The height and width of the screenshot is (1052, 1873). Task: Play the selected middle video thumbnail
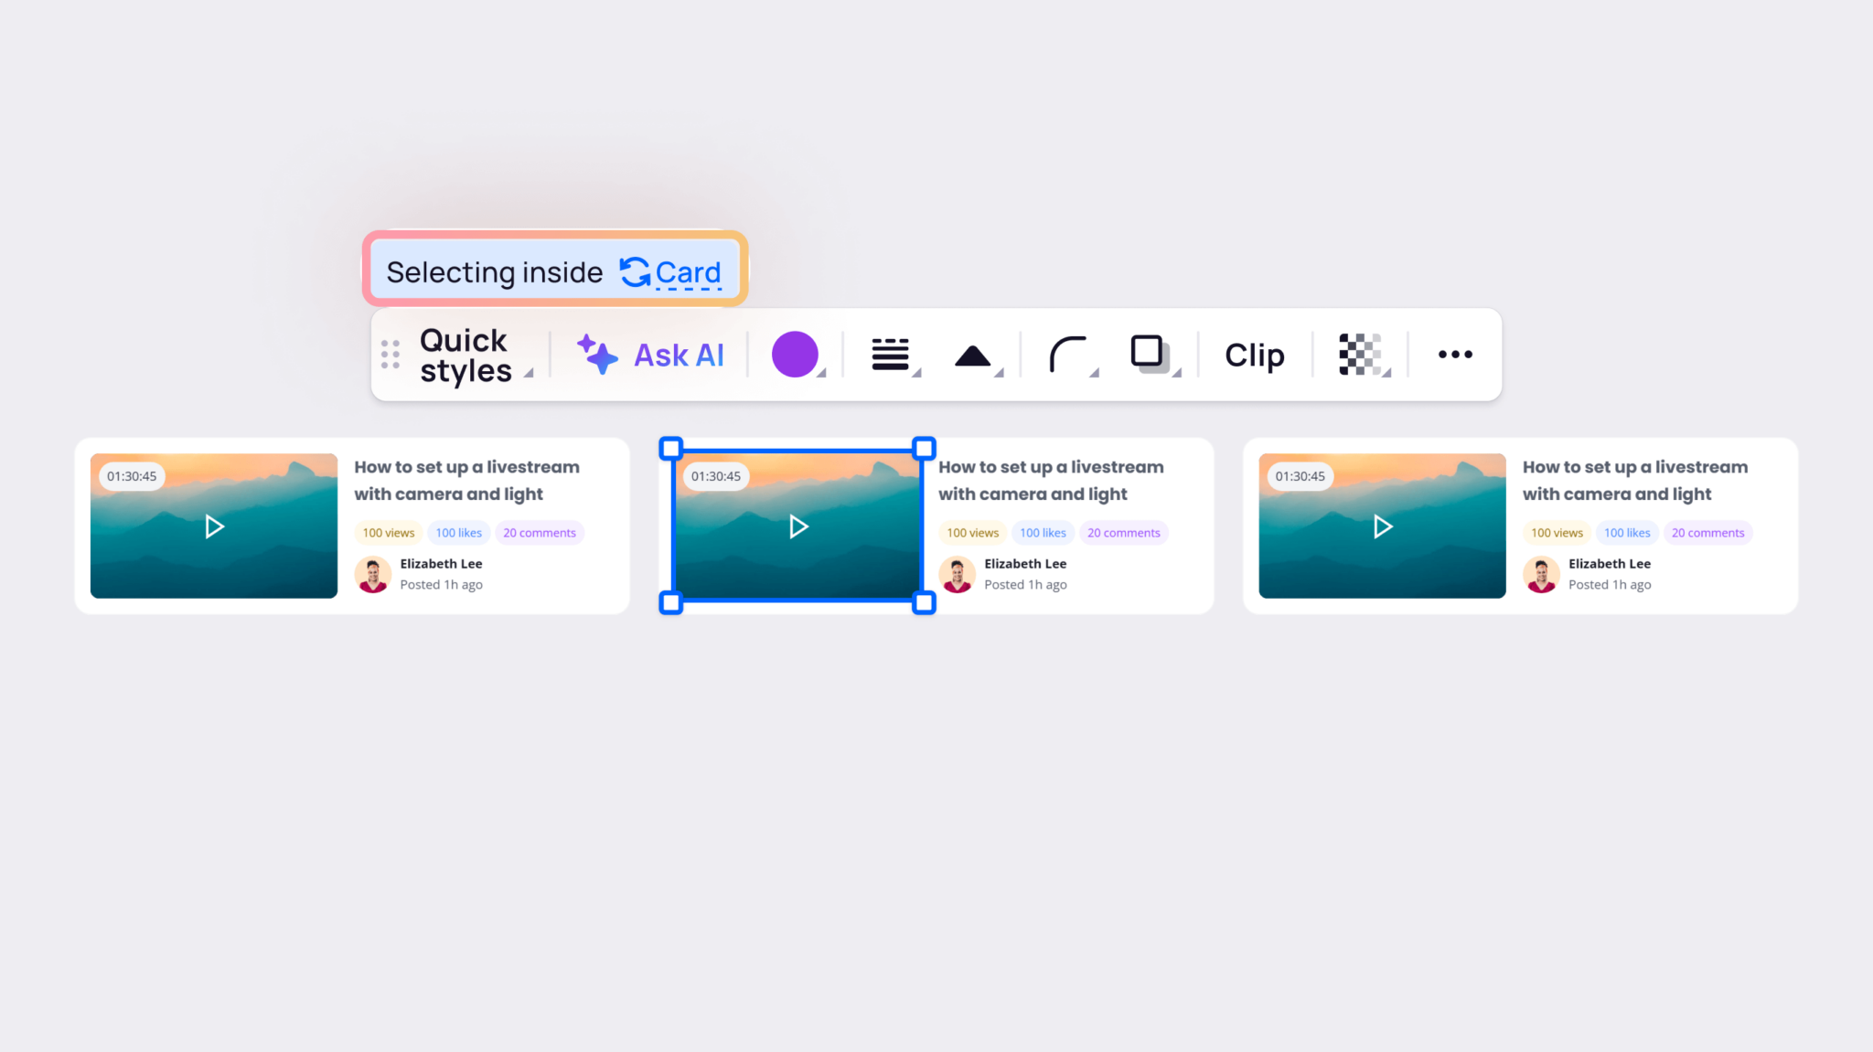[797, 526]
